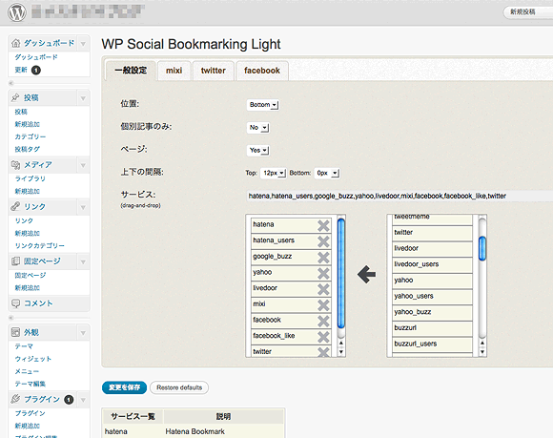
Task: Click the Dashboard home icon
Action: coord(16,43)
